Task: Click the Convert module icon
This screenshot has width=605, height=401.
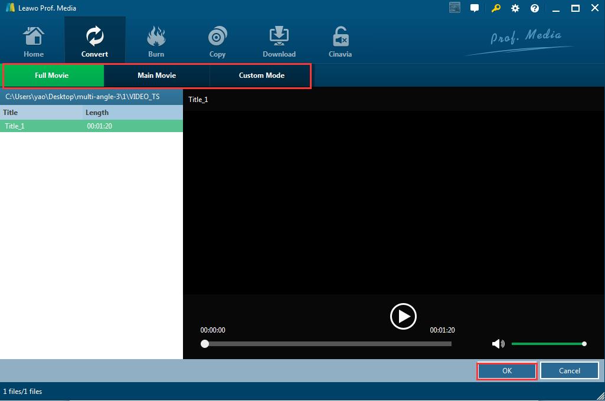Action: tap(94, 42)
